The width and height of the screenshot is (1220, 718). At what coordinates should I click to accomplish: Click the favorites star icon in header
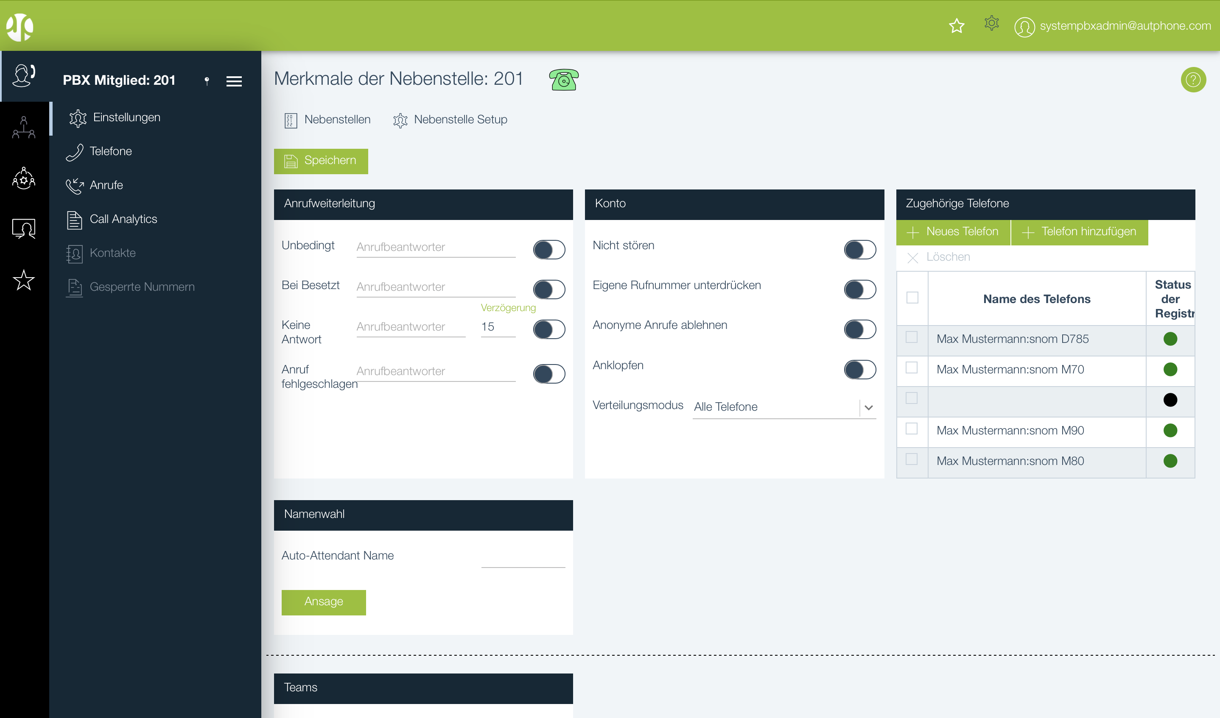956,25
